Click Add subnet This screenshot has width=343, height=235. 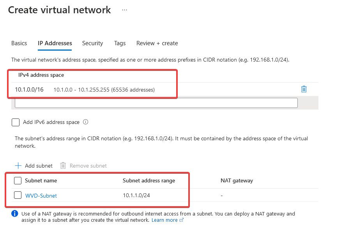pyautogui.click(x=39, y=166)
